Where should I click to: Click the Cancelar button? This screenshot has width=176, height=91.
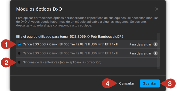point(127,83)
